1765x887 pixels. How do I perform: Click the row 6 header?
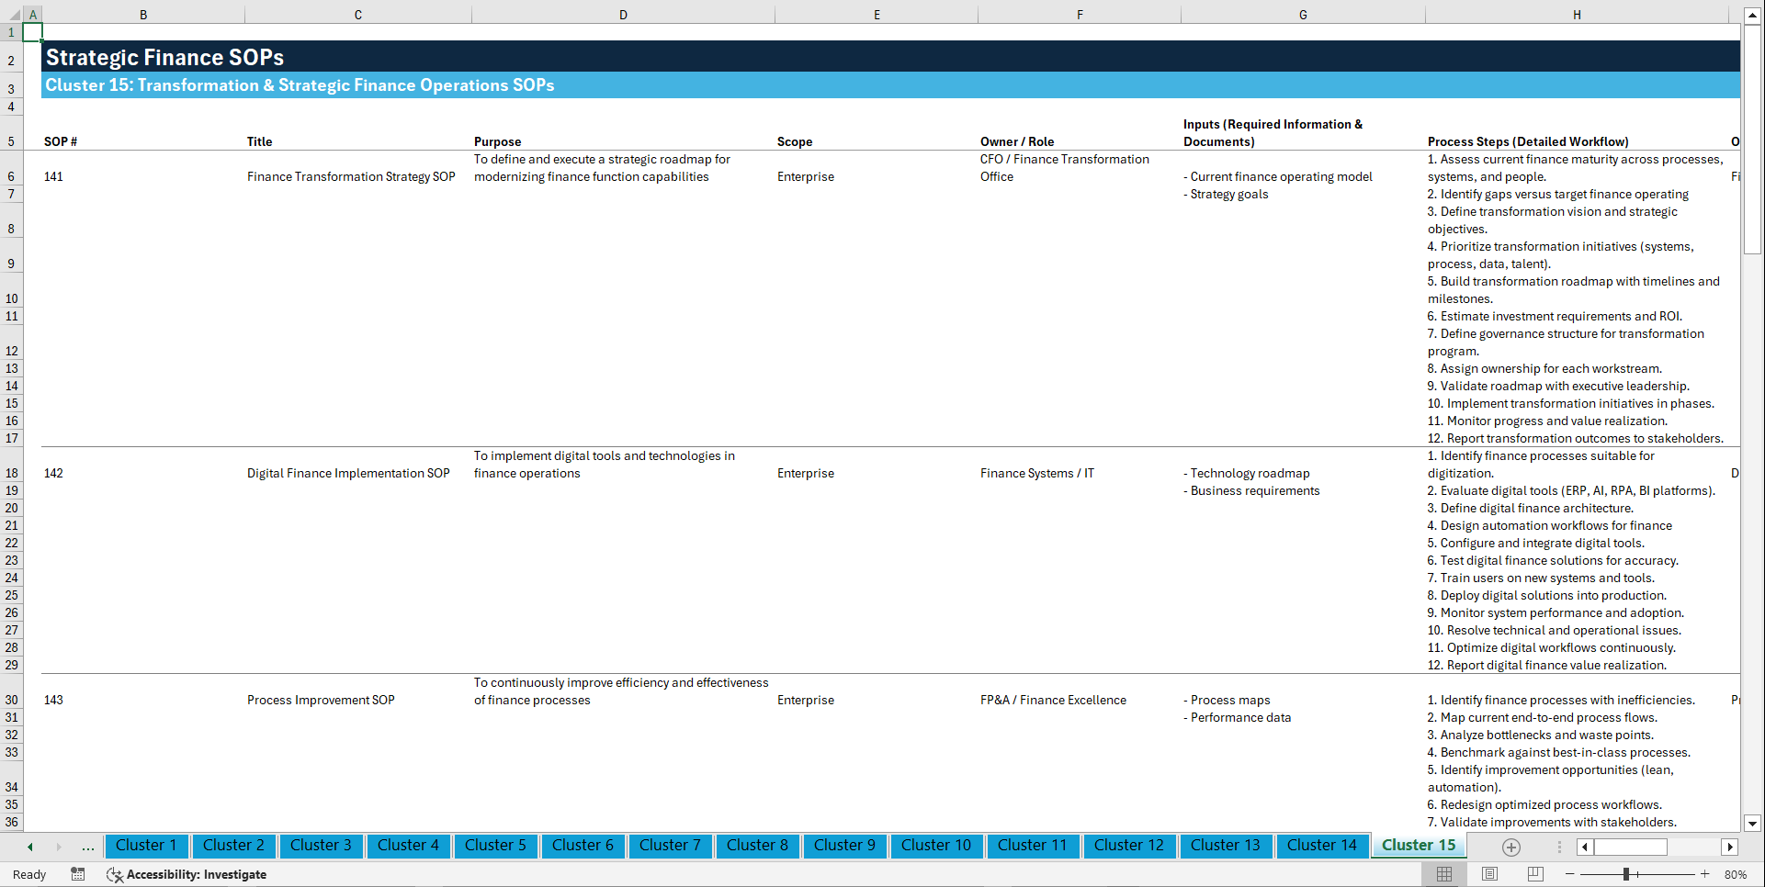pyautogui.click(x=11, y=176)
